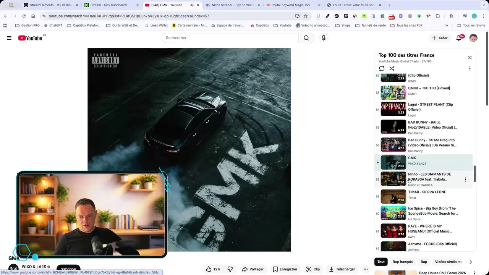Click the Rechercher search field
Image resolution: width=489 pixels, height=275 pixels.
(230, 38)
